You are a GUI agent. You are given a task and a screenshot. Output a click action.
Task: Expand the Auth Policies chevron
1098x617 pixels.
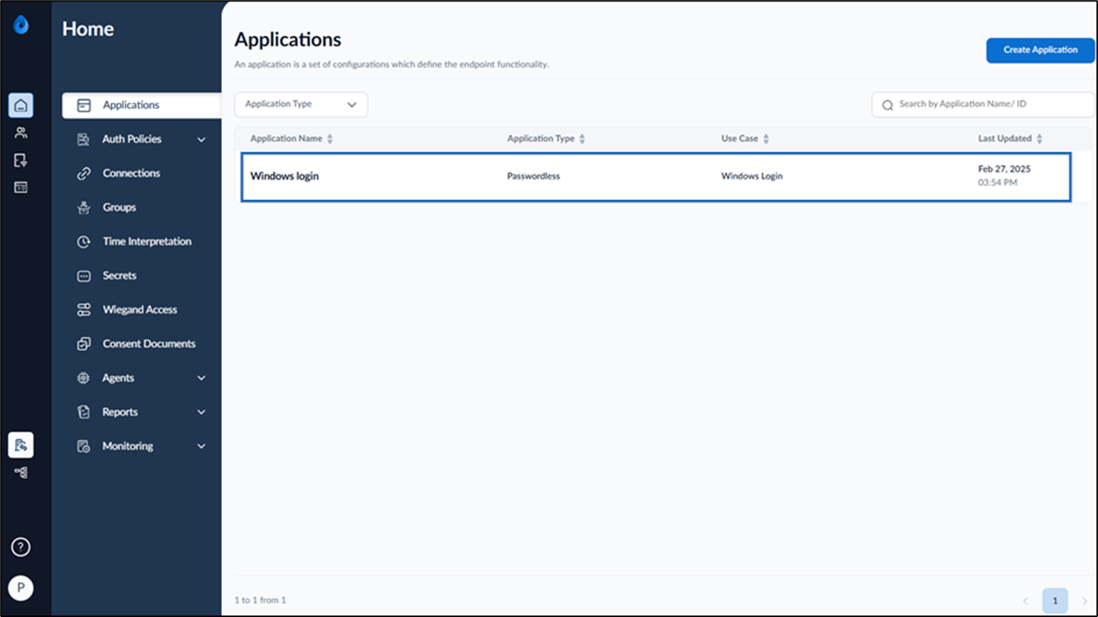[201, 140]
